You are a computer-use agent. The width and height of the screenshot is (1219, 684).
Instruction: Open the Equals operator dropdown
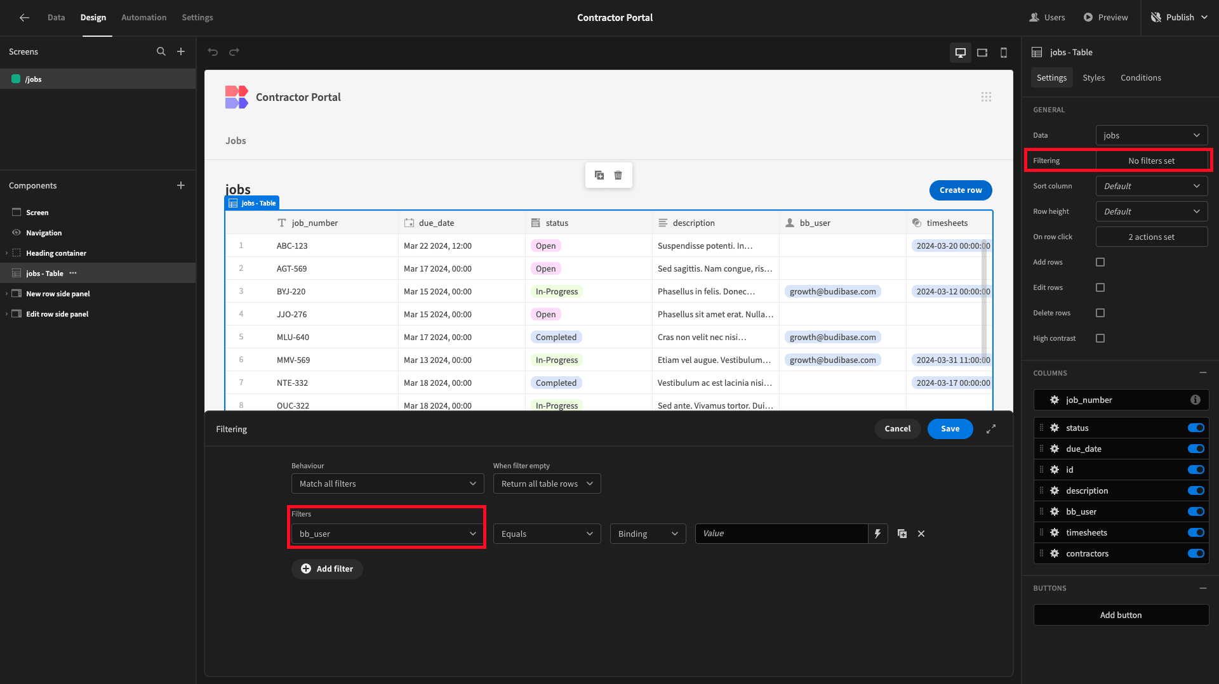coord(547,534)
